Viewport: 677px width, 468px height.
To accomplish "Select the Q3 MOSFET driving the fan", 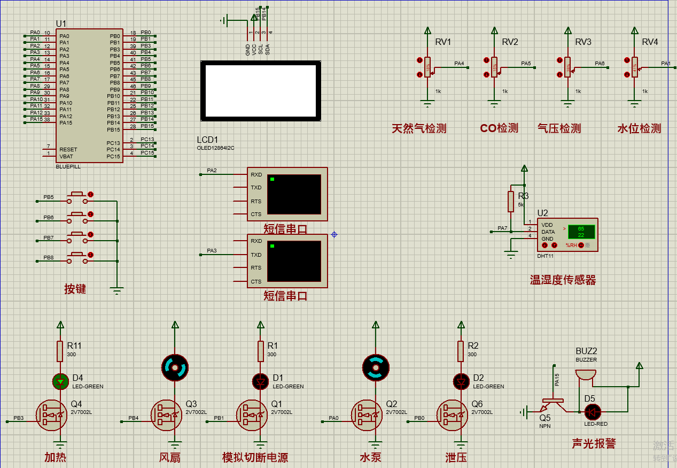I will (167, 415).
